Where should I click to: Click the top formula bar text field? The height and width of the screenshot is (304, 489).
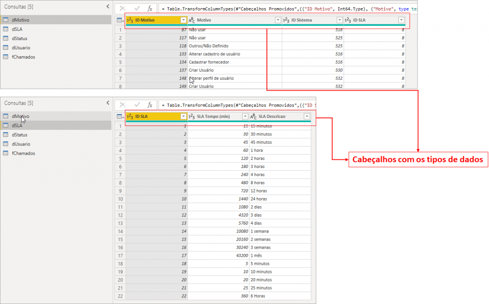point(288,9)
